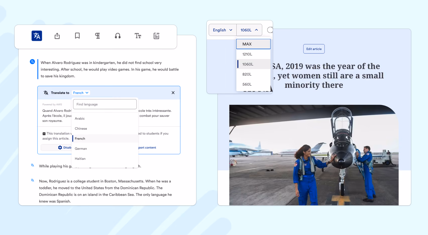
Task: Choose the 1060L reading level option
Action: pyautogui.click(x=253, y=64)
